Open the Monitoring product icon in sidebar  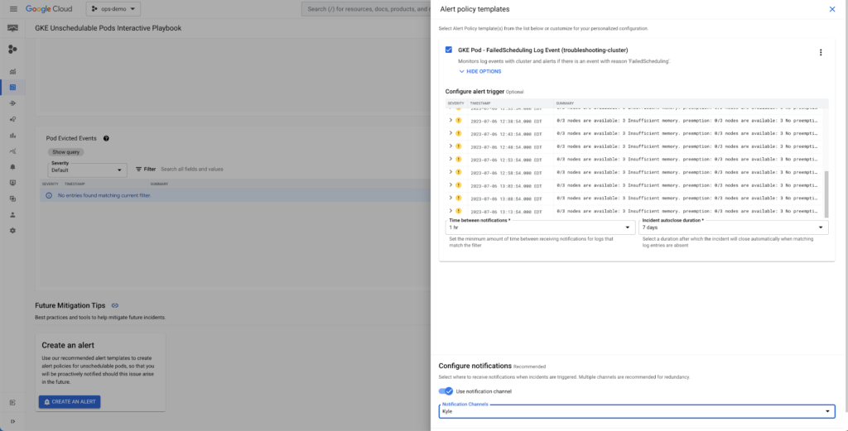(x=13, y=29)
